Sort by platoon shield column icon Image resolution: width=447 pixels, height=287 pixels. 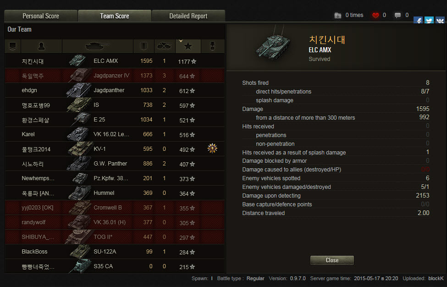click(x=12, y=46)
